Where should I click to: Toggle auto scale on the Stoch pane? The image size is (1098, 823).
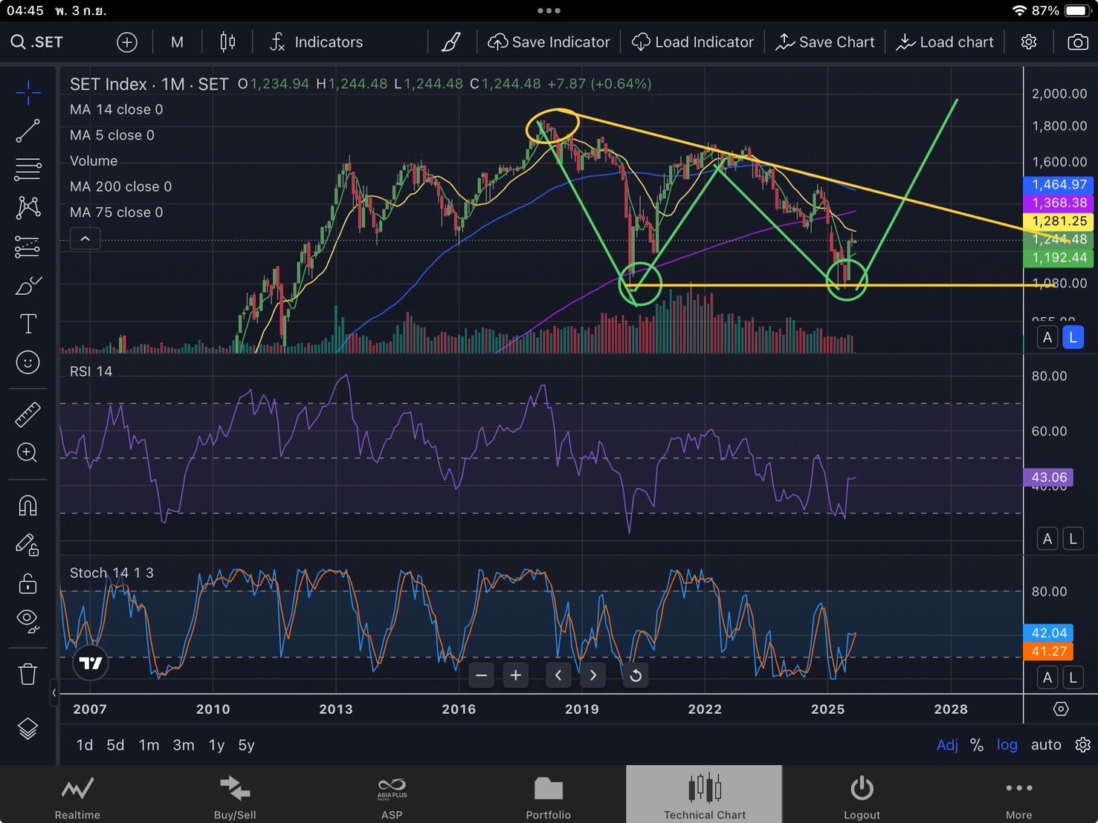pos(1047,677)
